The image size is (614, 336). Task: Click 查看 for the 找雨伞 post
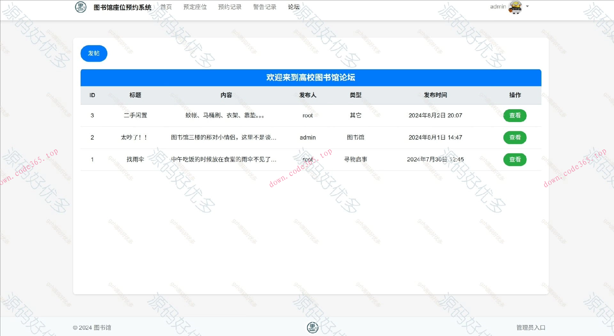[x=515, y=159]
